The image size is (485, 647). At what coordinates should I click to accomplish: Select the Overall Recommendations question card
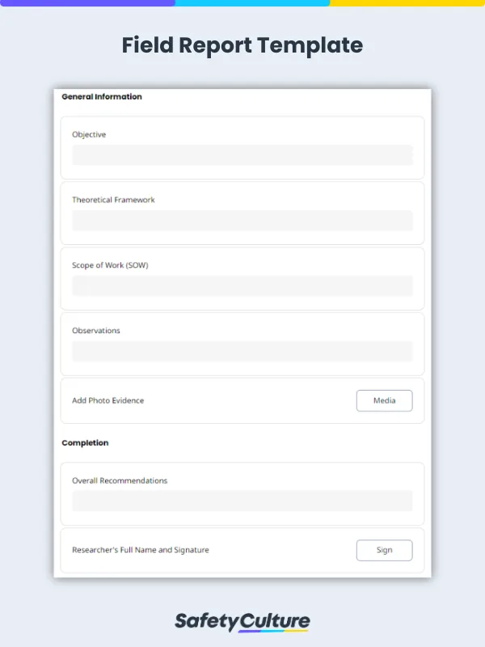(242, 493)
